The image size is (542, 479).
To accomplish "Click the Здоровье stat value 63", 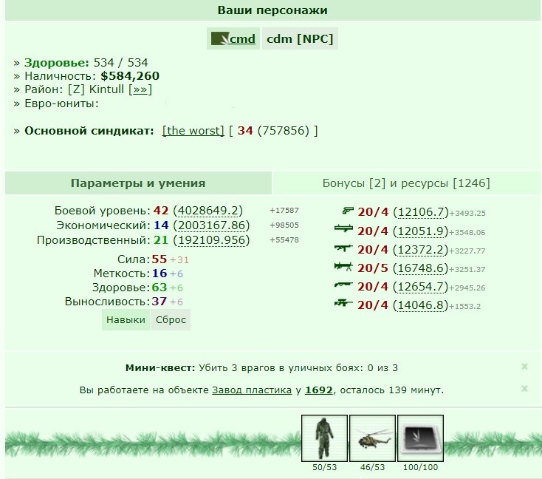I will pyautogui.click(x=159, y=288).
